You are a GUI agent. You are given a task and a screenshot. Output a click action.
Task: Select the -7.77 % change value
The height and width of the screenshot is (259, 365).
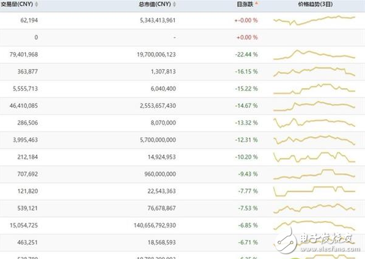248,191
